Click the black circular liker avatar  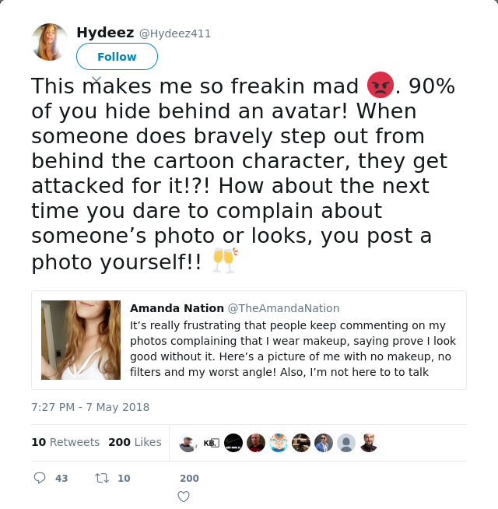[x=233, y=443]
